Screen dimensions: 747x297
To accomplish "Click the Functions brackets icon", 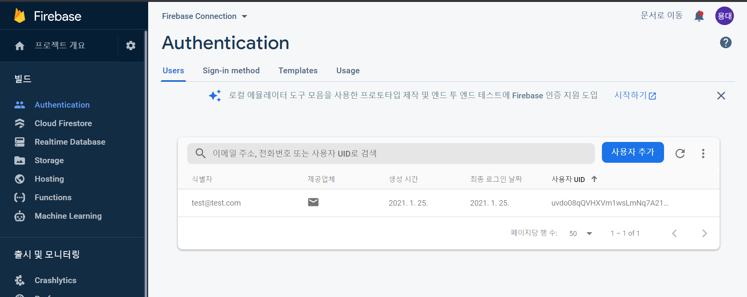I will pos(20,197).
